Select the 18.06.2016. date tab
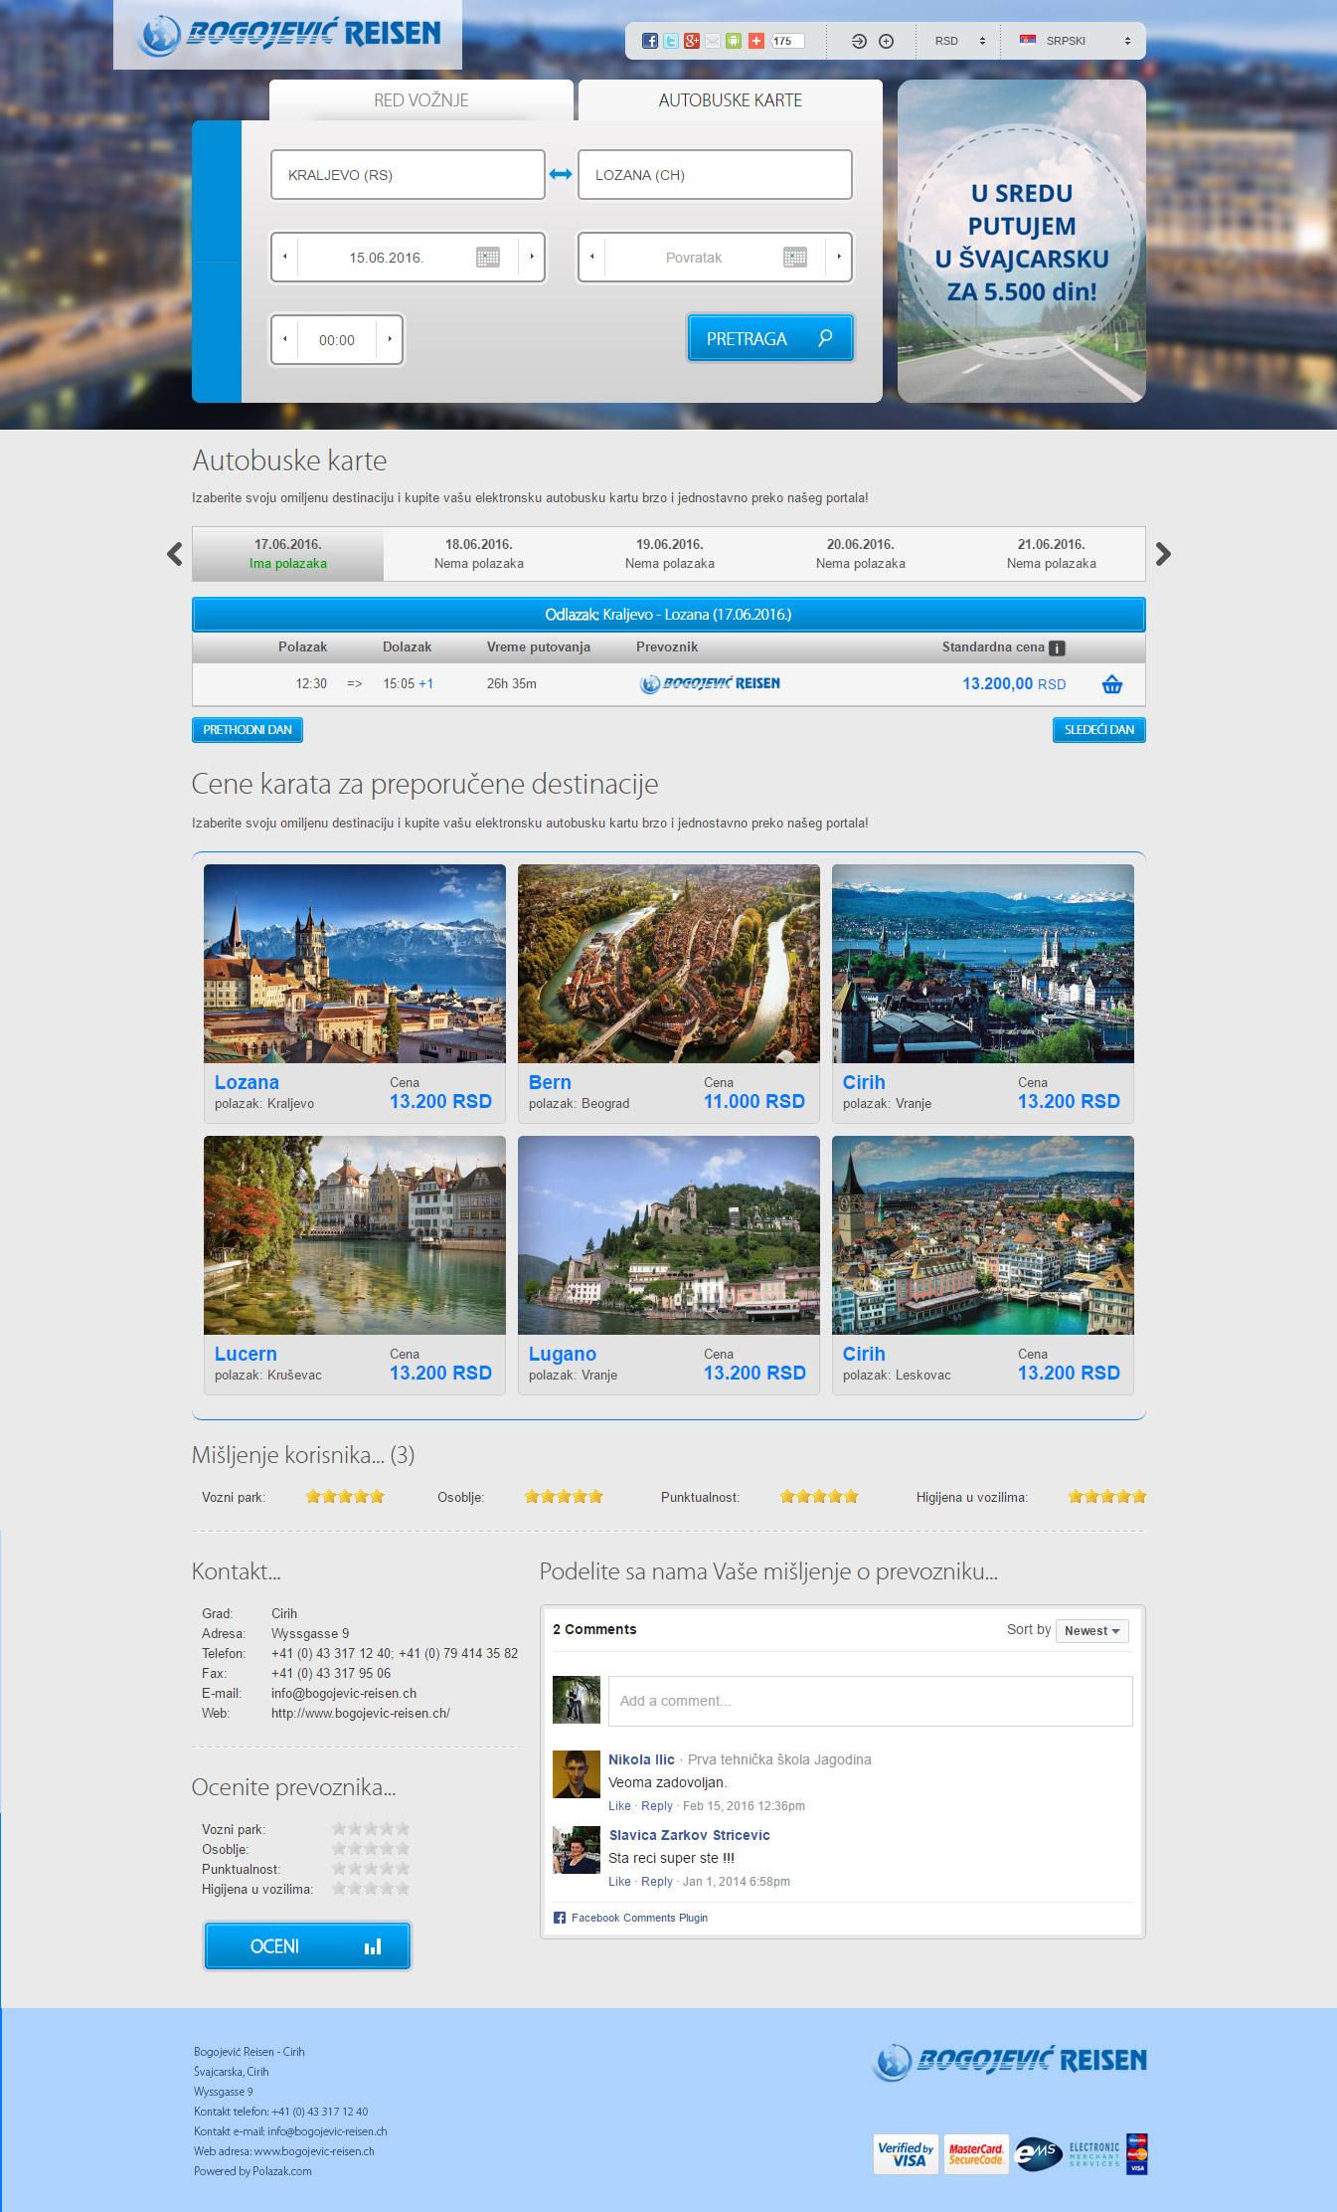 pyautogui.click(x=478, y=554)
